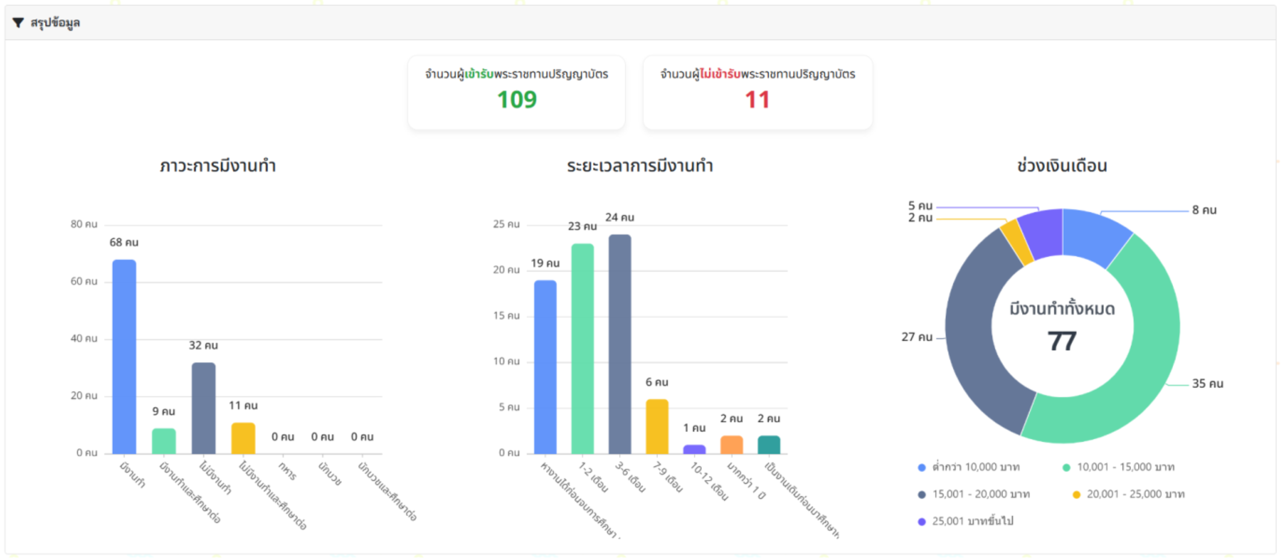Click the ทหาร axis label
The width and height of the screenshot is (1282, 560).
[287, 470]
